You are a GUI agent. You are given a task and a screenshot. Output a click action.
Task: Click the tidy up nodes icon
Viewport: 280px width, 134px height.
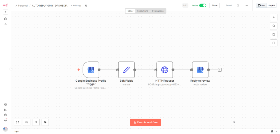pyautogui.click(x=45, y=122)
